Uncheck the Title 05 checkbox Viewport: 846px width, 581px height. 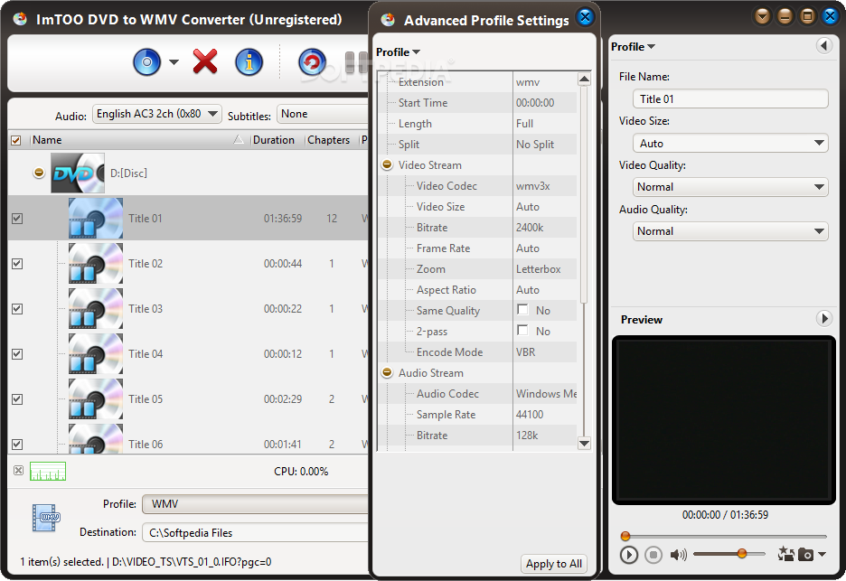(17, 399)
